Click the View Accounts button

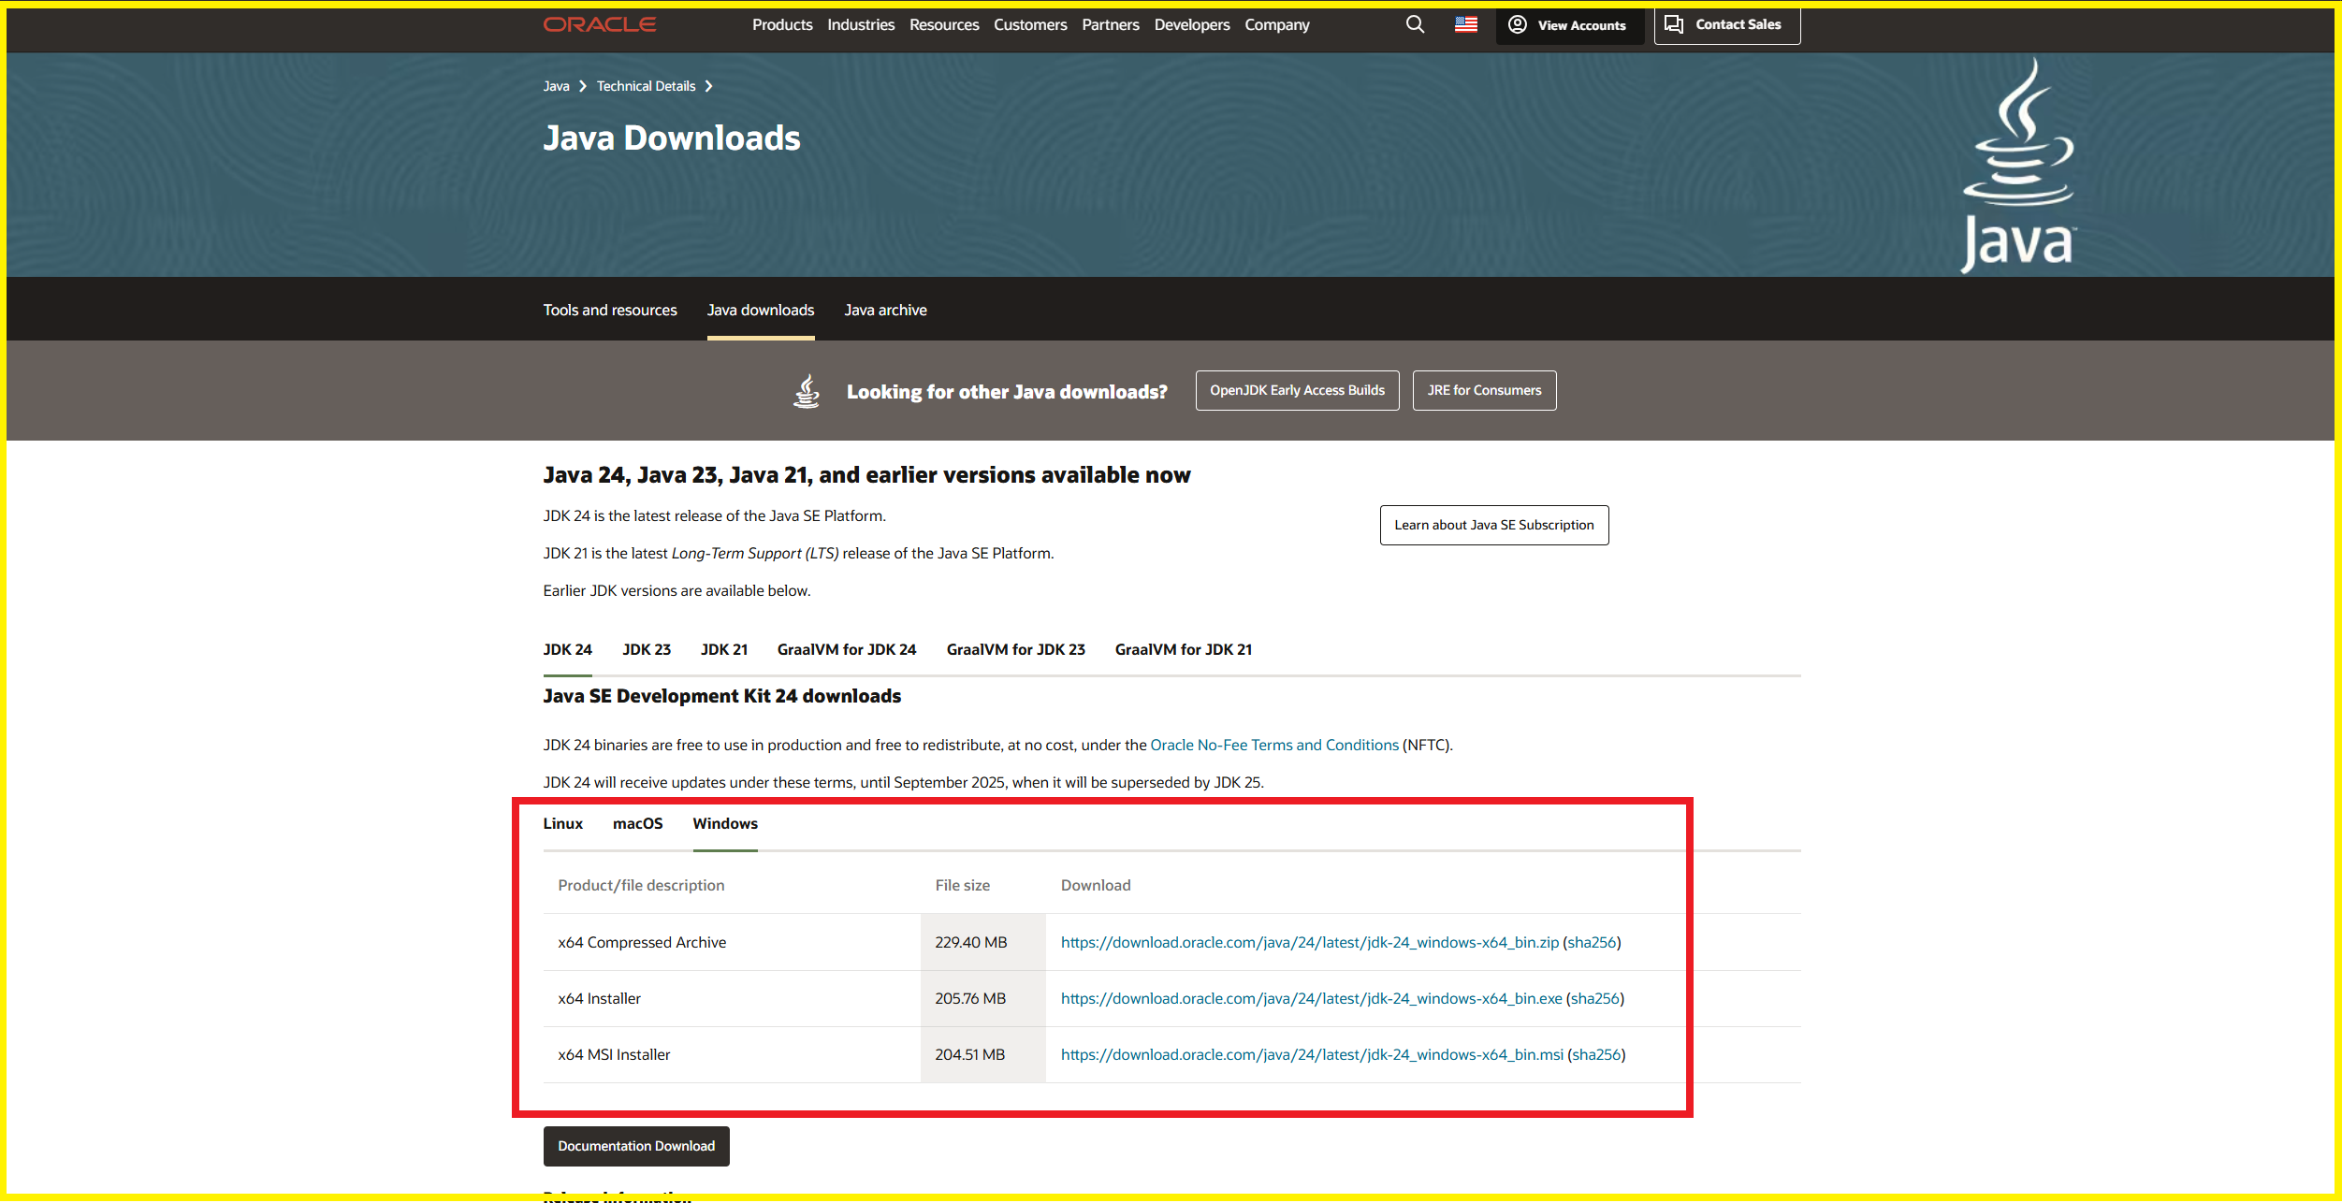(x=1569, y=25)
